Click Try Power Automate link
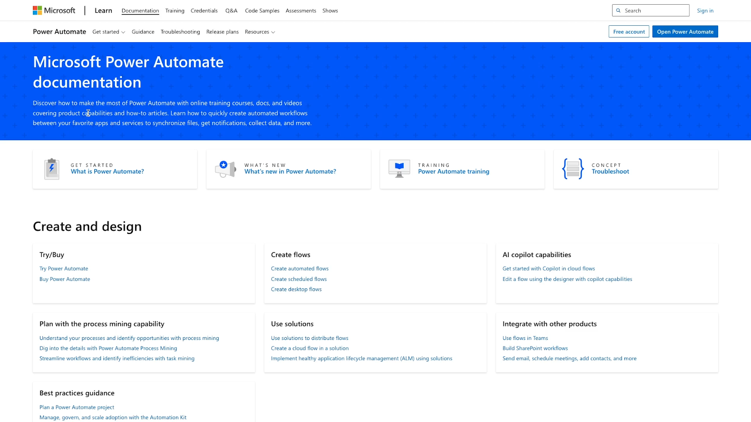This screenshot has width=751, height=422. (64, 269)
